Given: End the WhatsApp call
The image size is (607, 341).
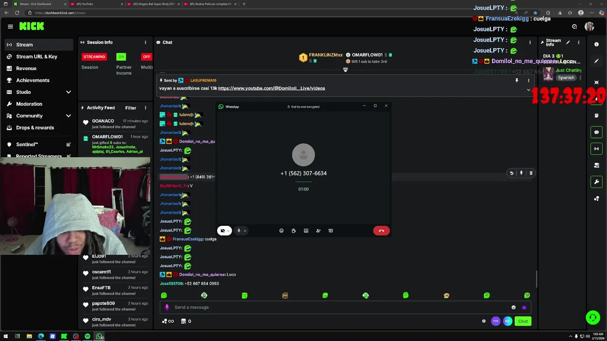Looking at the screenshot, I should tap(381, 231).
